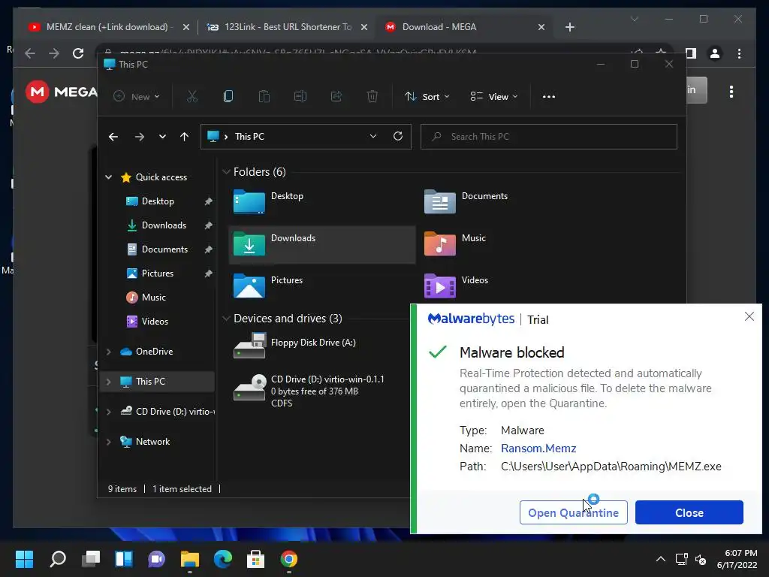
Task: Select Desktop in Quick access sidebar
Action: 157,201
